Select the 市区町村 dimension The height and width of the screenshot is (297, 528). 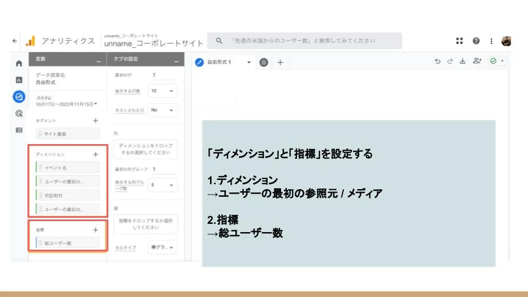[x=68, y=195]
